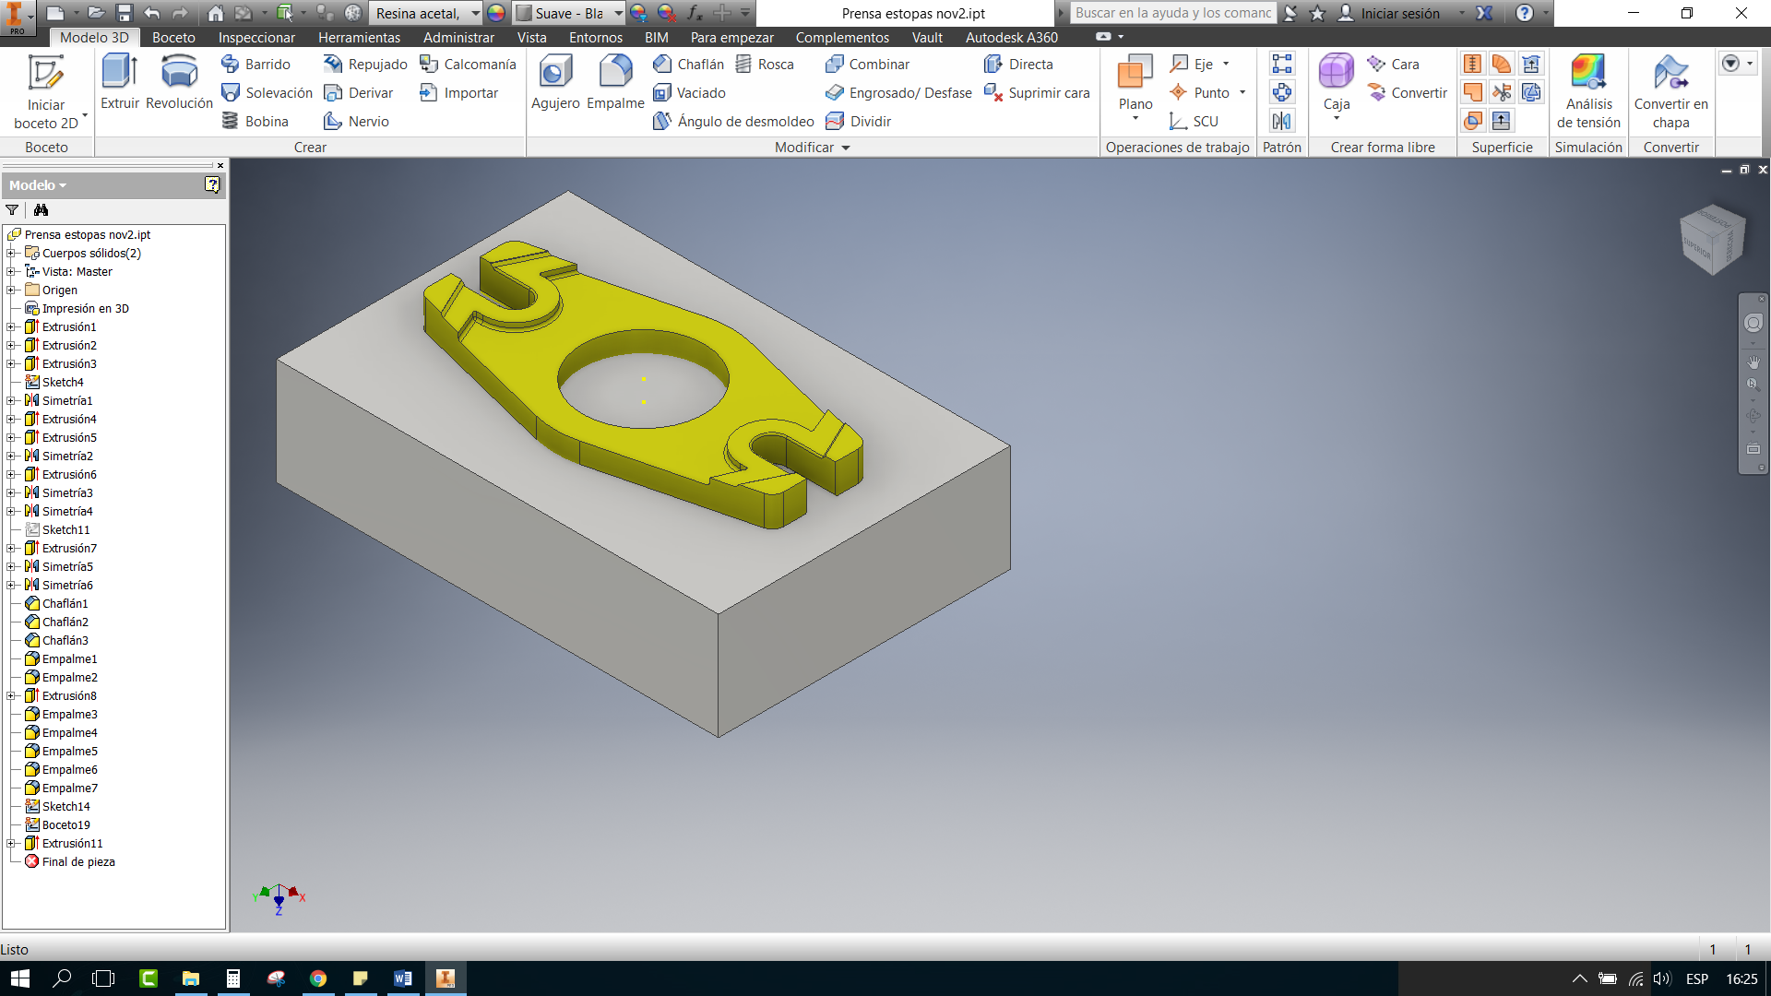Viewport: 1771px width, 996px height.
Task: Click the search help input field
Action: tap(1172, 14)
